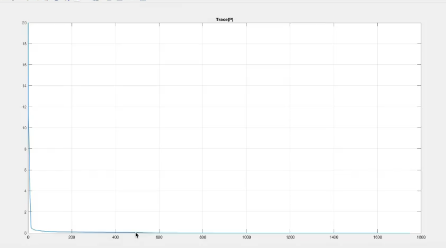This screenshot has width=446, height=248.
Task: Select the x-axis tick label 1200
Action: tap(290, 237)
